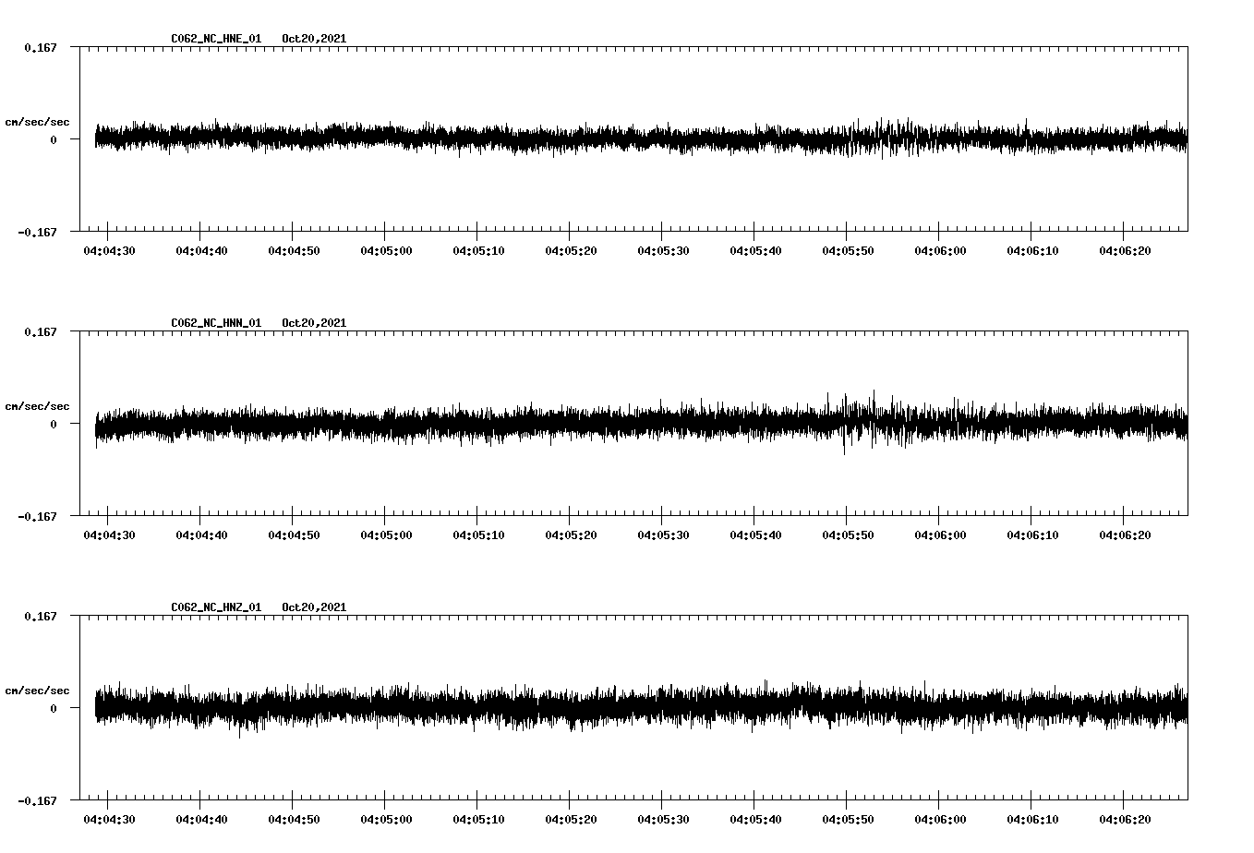Select 04:06:00 time label on HNE plot
Image resolution: width=1254 pixels, height=853 pixels.
(x=940, y=250)
